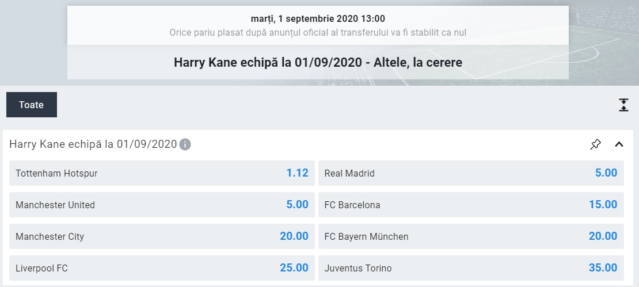Click the info icon beside market title
This screenshot has height=287, width=639.
185,144
